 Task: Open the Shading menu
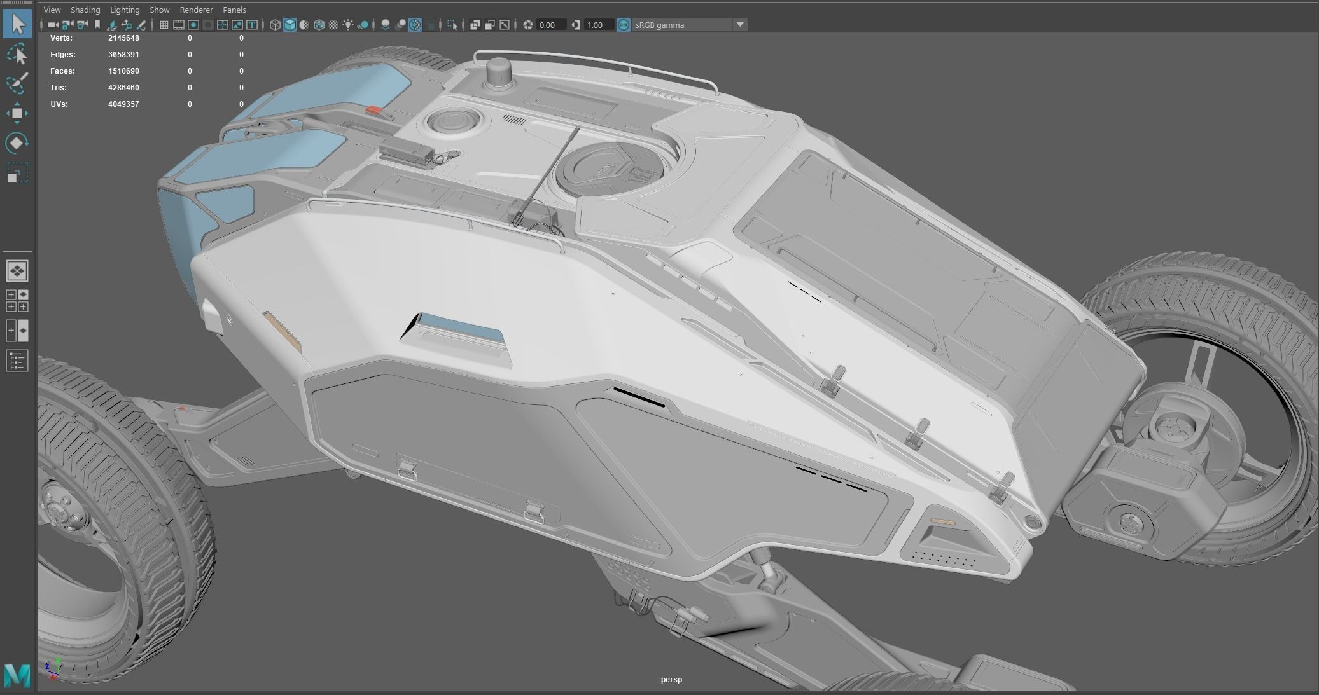point(85,10)
